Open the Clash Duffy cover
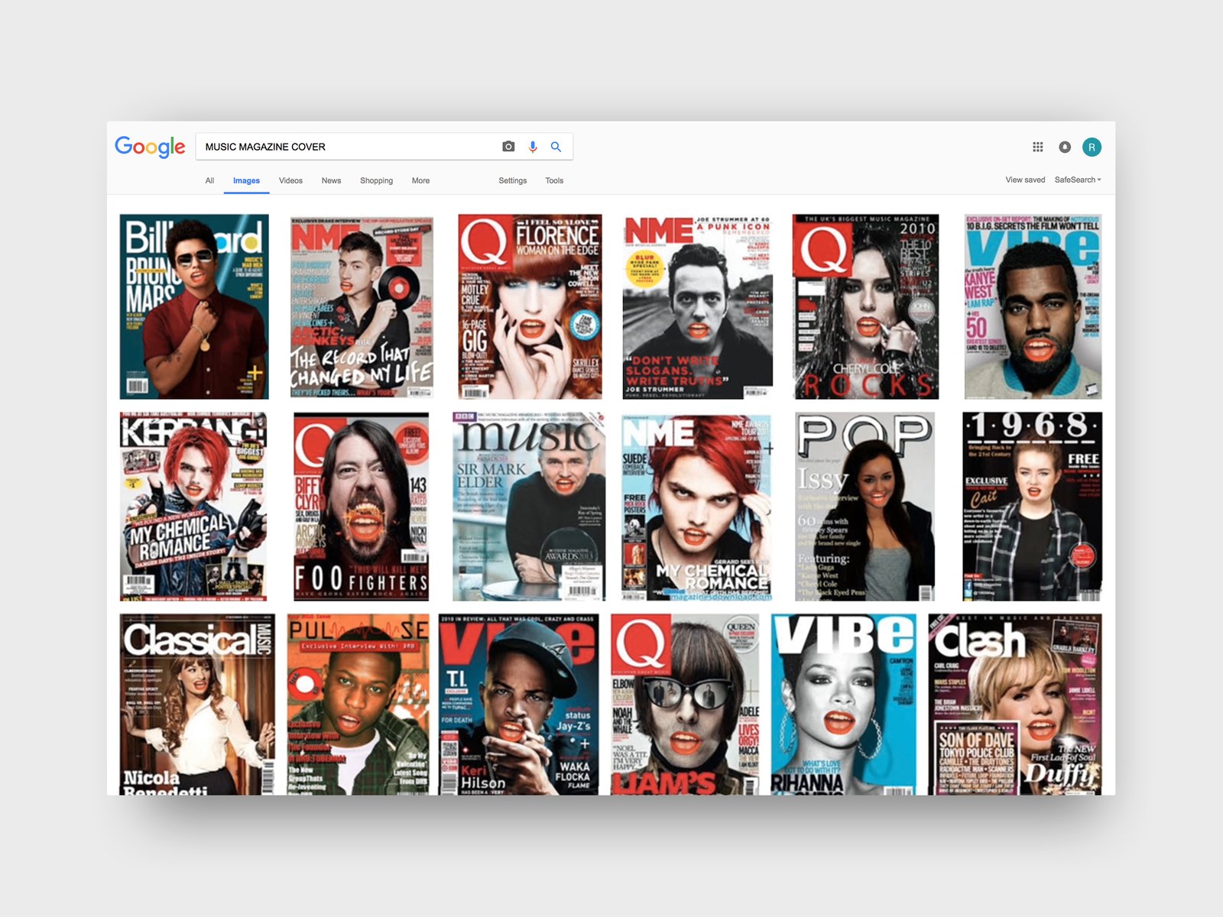This screenshot has height=917, width=1223. pyautogui.click(x=1015, y=705)
